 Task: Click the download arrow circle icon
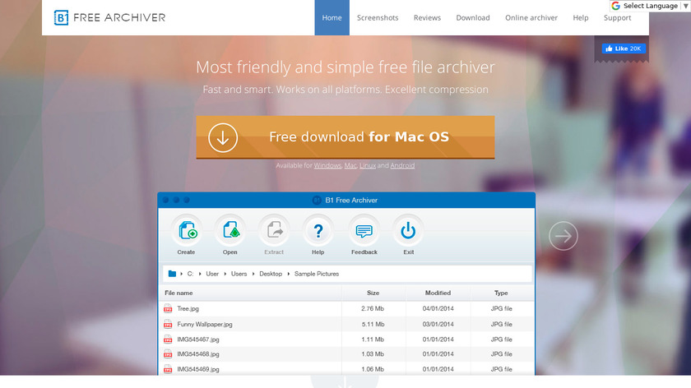[223, 137]
